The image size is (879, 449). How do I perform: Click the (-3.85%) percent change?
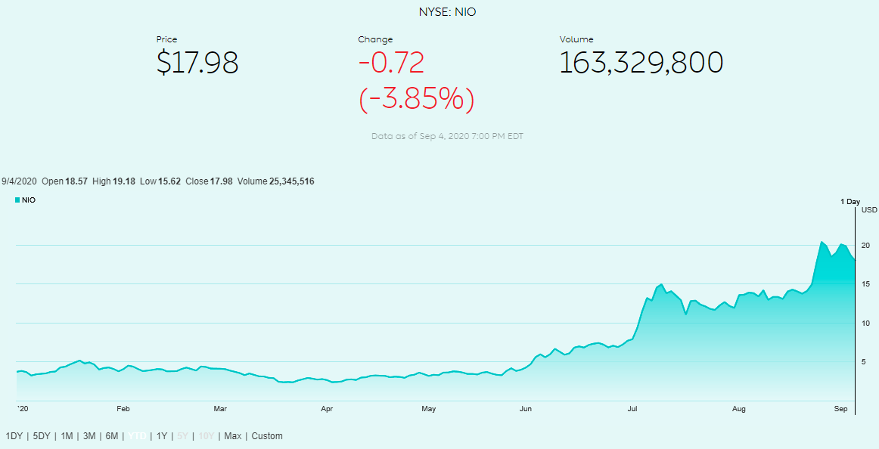417,99
